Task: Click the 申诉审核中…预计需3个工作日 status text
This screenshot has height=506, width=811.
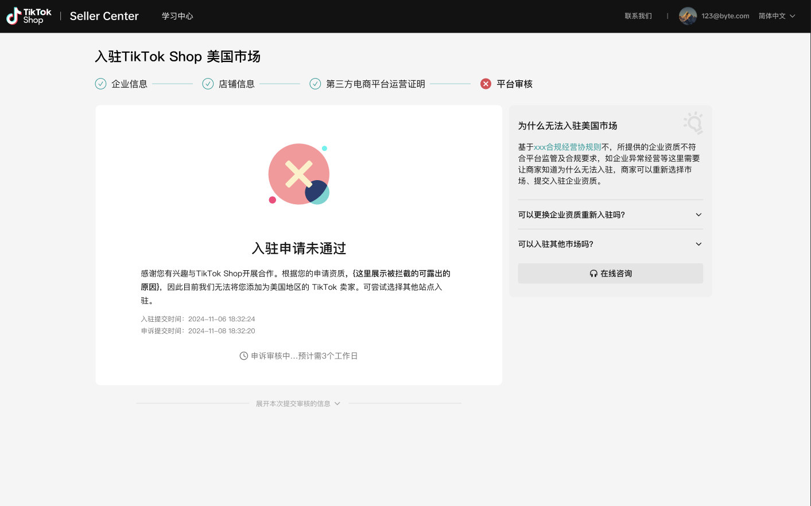Action: pos(304,356)
